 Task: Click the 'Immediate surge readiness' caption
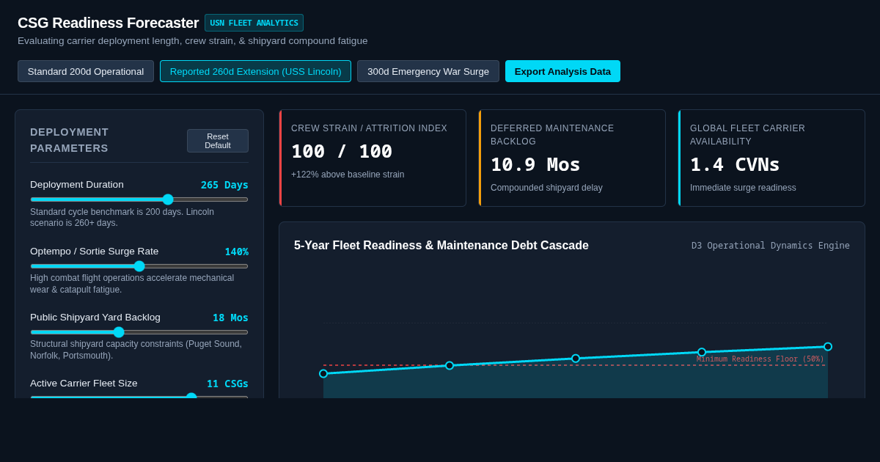(x=743, y=188)
